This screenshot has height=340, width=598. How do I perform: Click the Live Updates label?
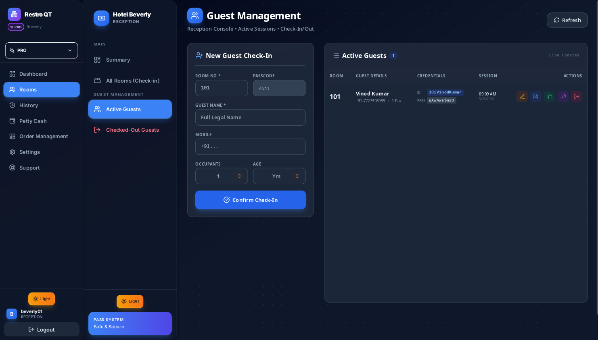coord(564,55)
